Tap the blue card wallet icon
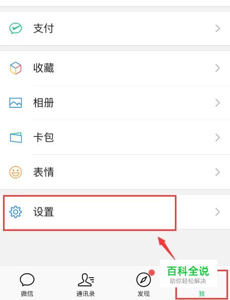 (16, 137)
